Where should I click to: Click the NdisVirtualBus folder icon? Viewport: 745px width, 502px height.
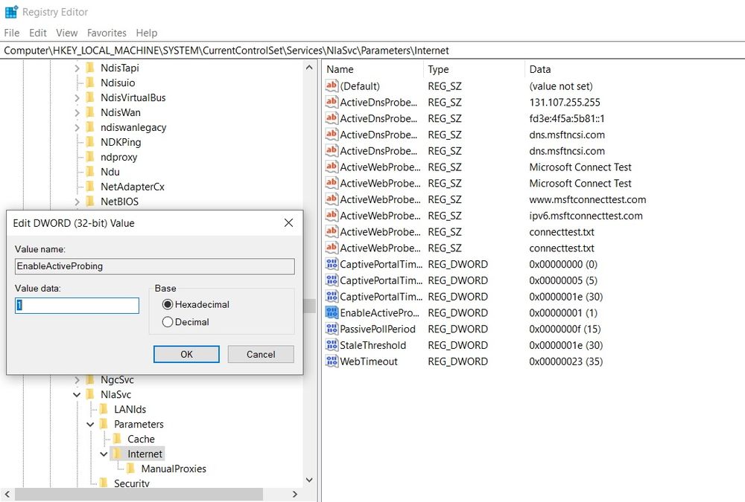pyautogui.click(x=90, y=97)
